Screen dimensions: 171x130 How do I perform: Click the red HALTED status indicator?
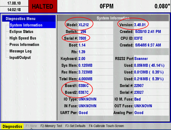pyautogui.click(x=43, y=6)
